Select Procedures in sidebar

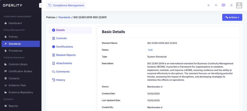15,51
